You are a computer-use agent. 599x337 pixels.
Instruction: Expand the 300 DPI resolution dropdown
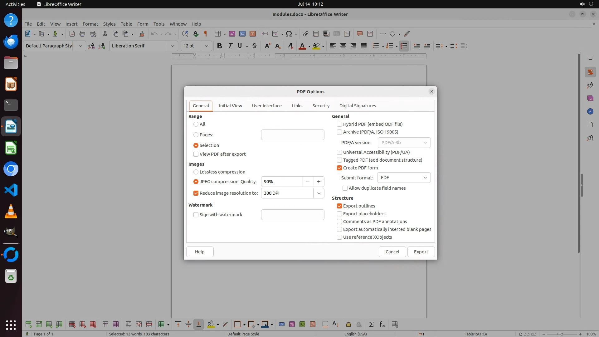pos(319,193)
